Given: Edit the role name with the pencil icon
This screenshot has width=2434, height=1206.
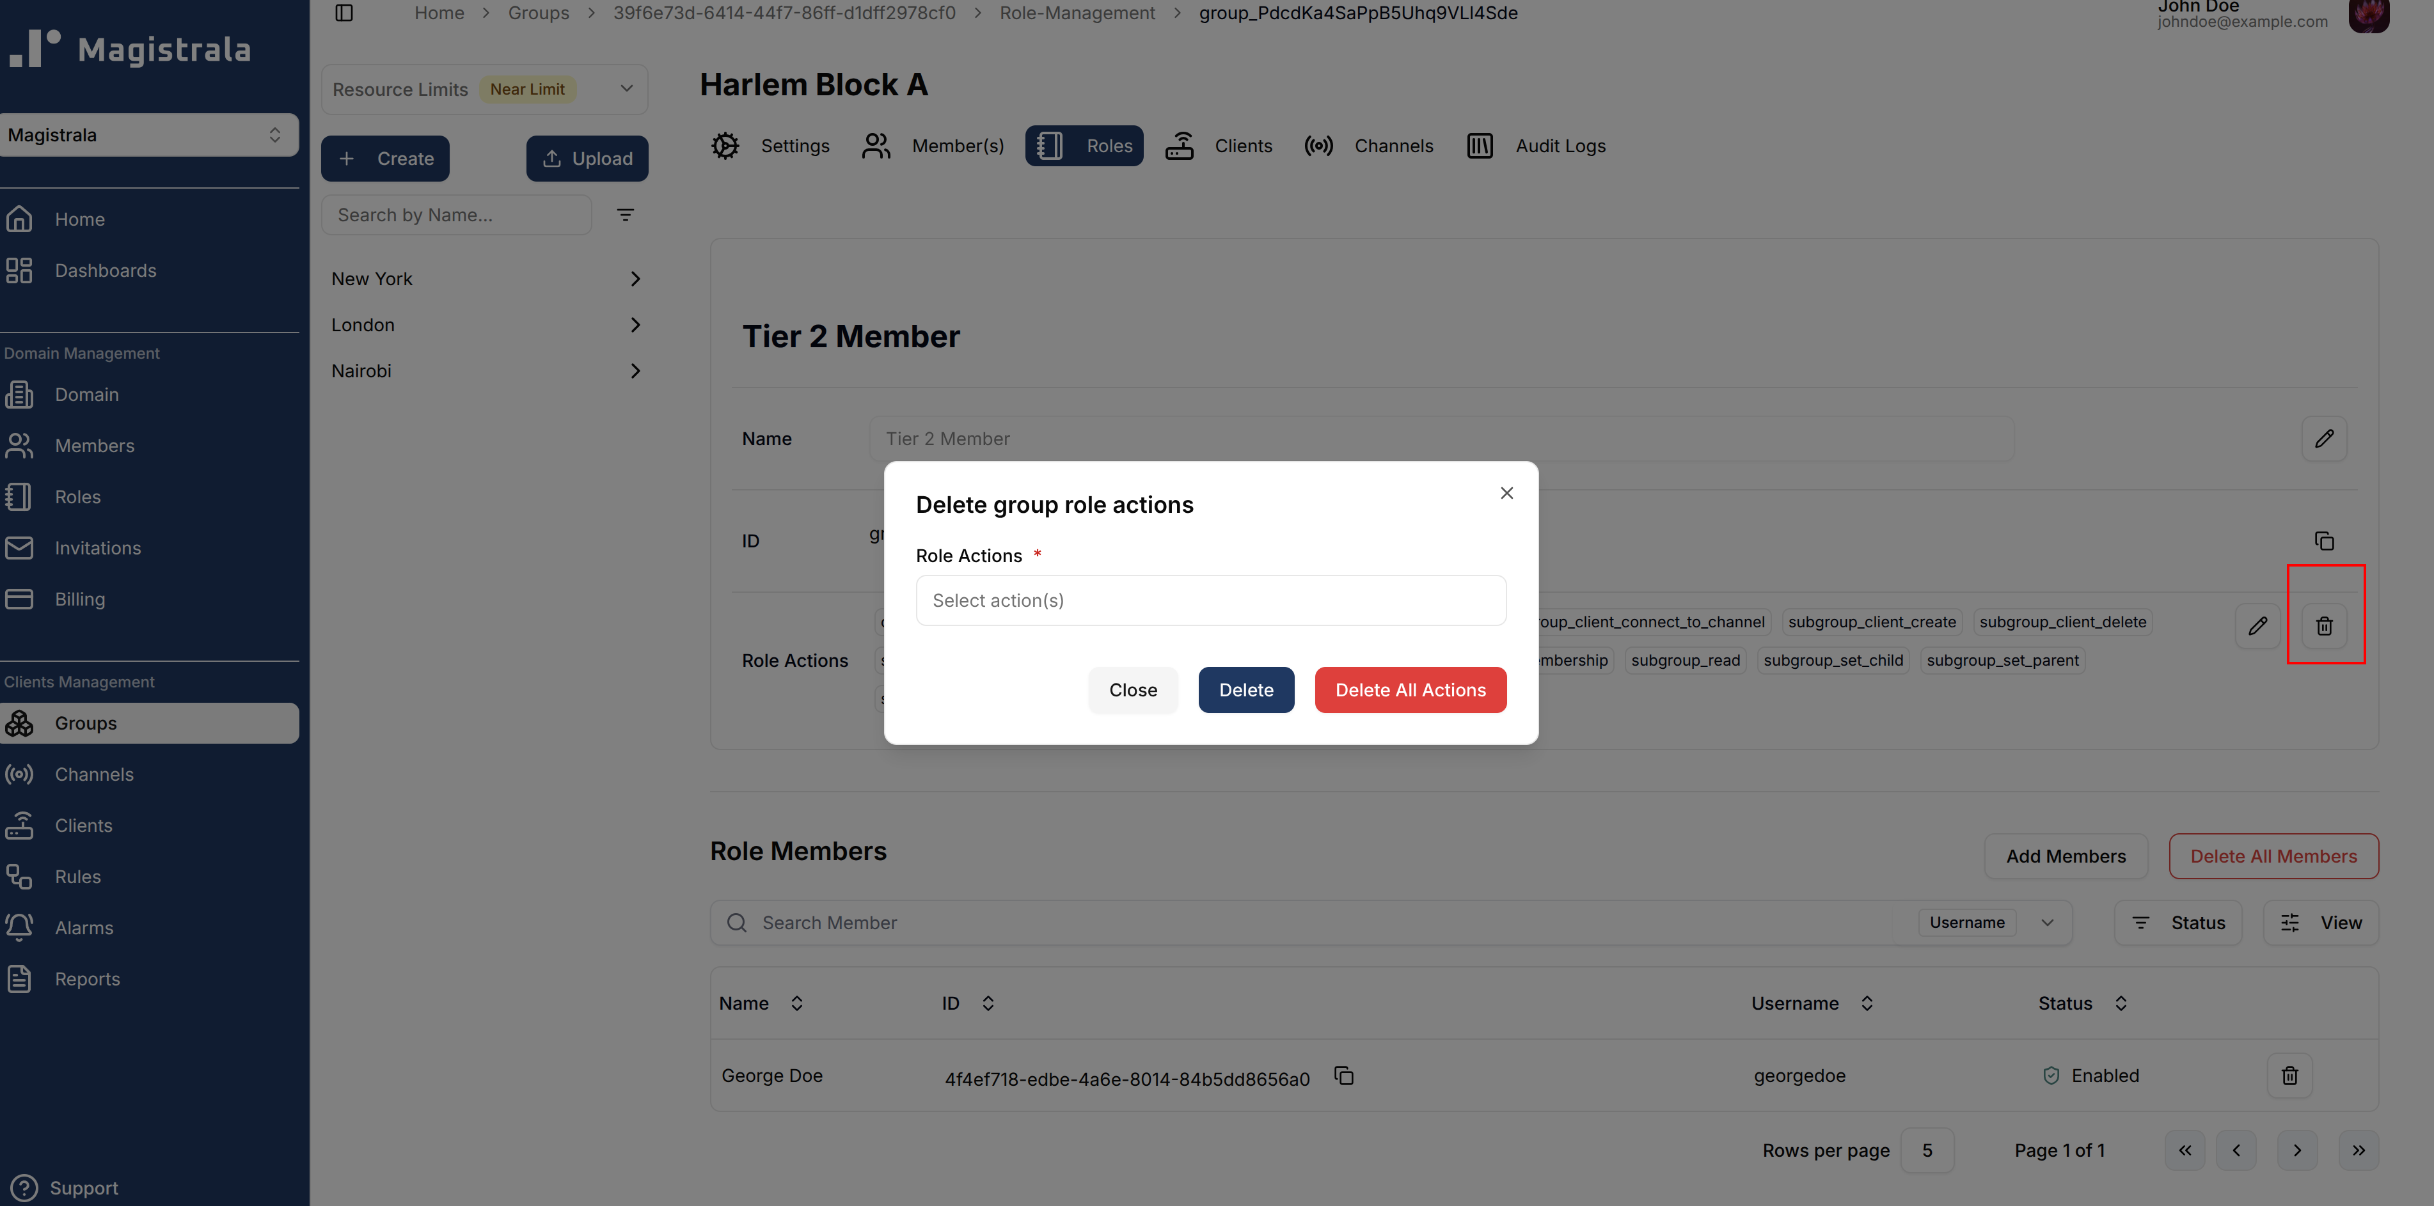Looking at the screenshot, I should tap(2325, 438).
